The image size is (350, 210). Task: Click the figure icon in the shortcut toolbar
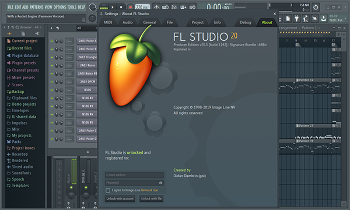(x=306, y=19)
